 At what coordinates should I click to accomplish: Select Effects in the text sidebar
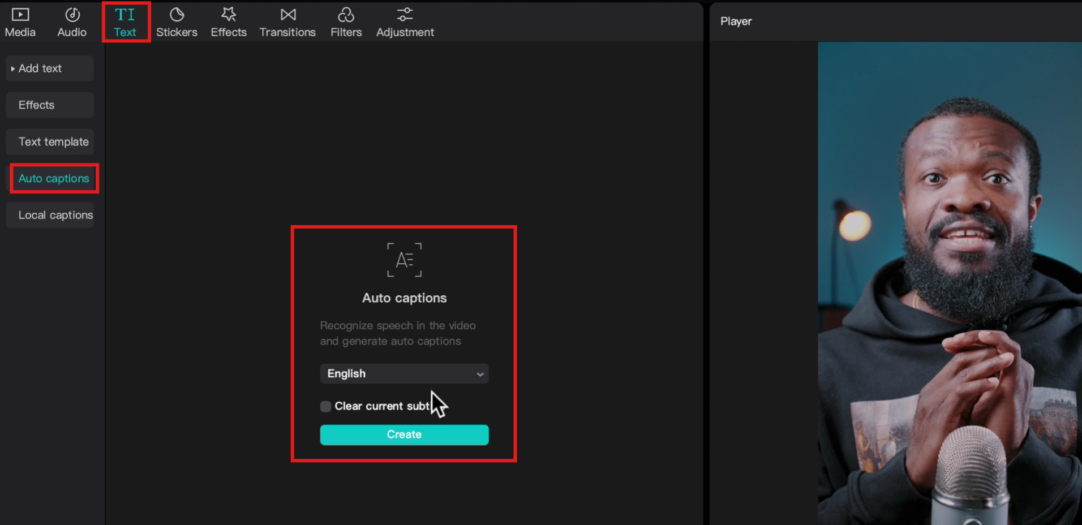coord(50,105)
